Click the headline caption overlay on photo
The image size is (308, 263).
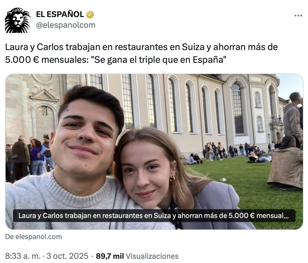pyautogui.click(x=154, y=216)
